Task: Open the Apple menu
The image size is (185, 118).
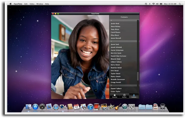Action: [10, 4]
